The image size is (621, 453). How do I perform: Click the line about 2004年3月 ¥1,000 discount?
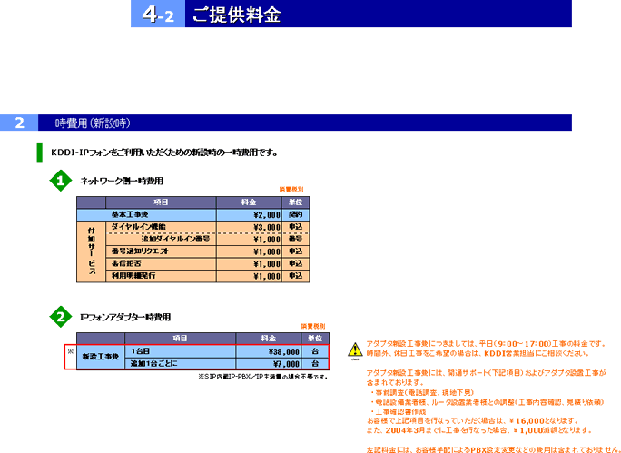[479, 430]
